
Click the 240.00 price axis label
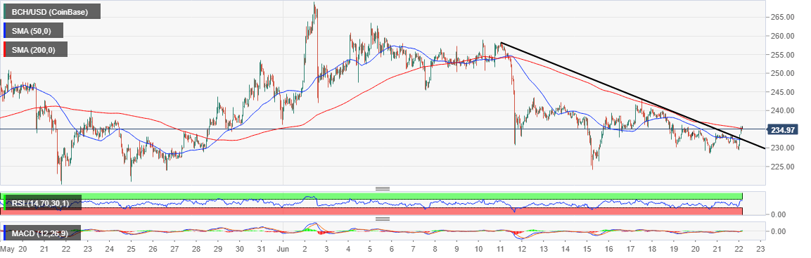(x=784, y=110)
